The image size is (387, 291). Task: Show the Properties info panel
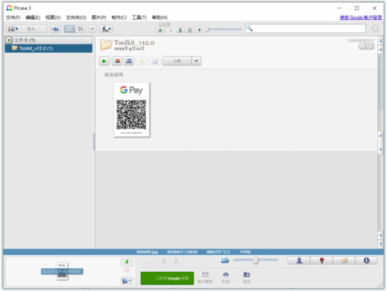(367, 261)
